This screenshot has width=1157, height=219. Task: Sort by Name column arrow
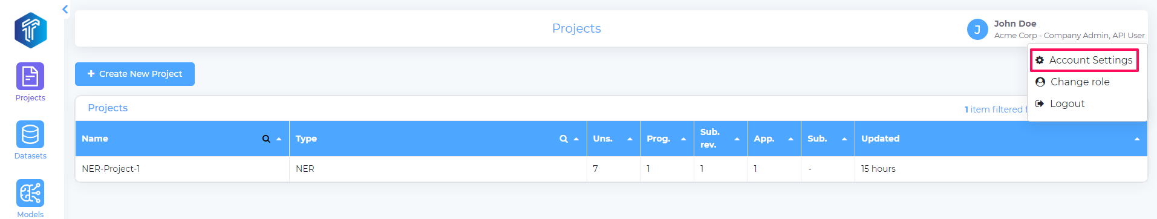279,139
